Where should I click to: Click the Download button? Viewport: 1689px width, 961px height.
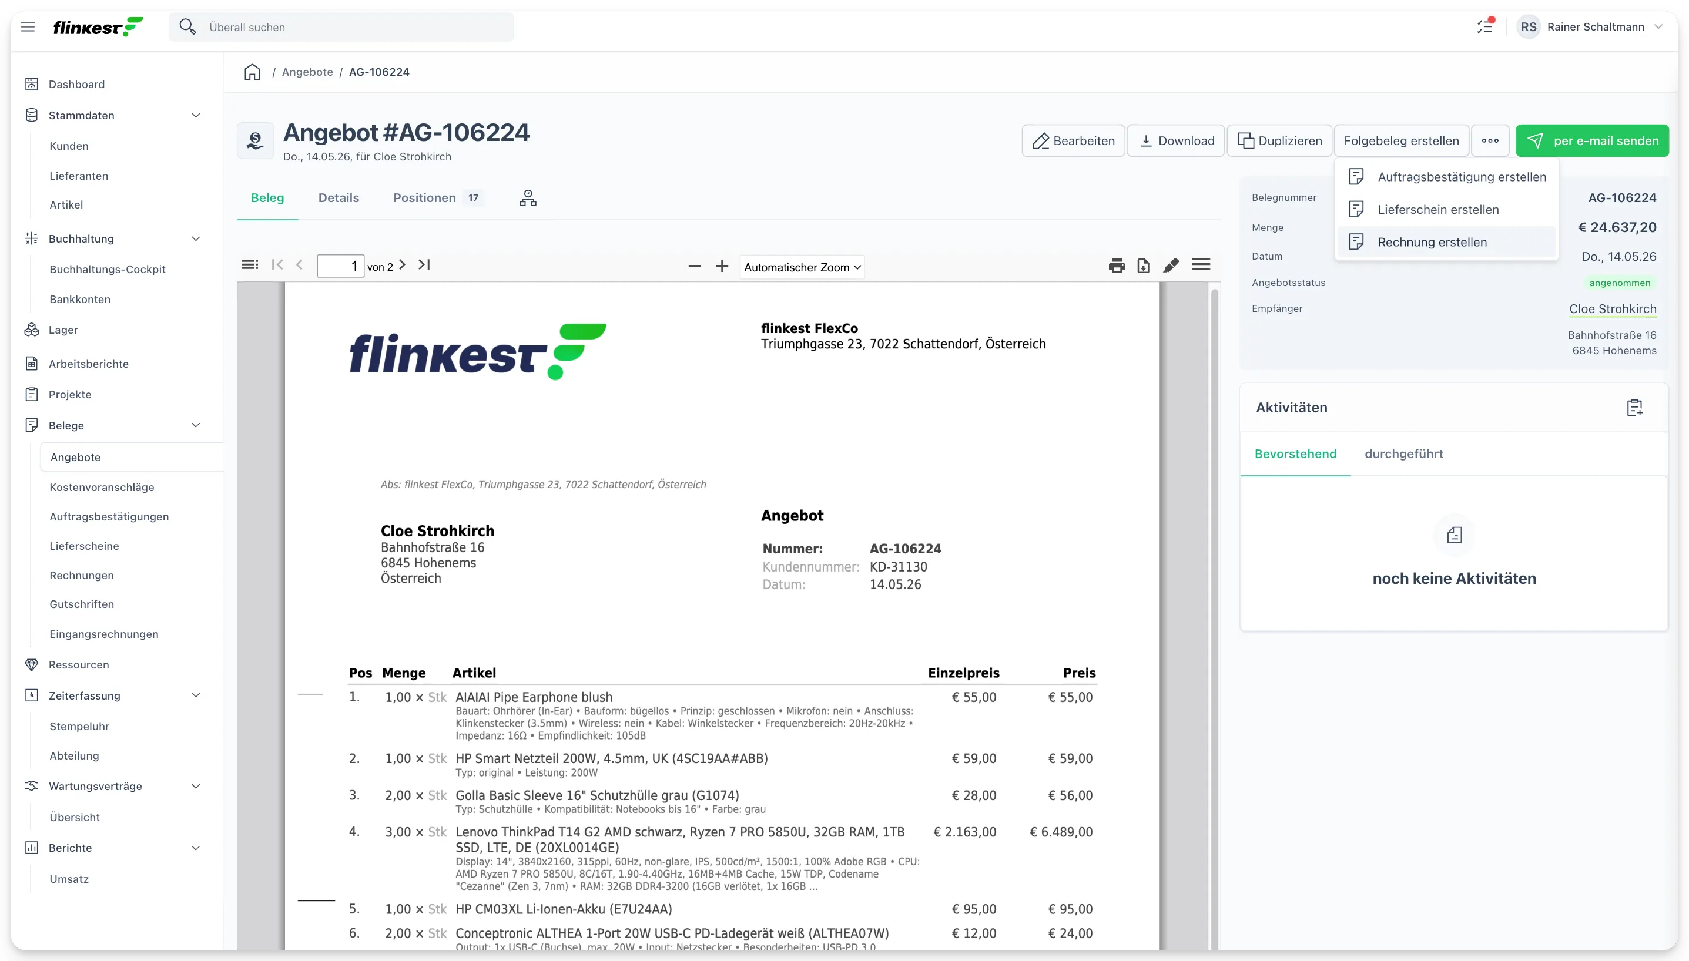(1175, 140)
